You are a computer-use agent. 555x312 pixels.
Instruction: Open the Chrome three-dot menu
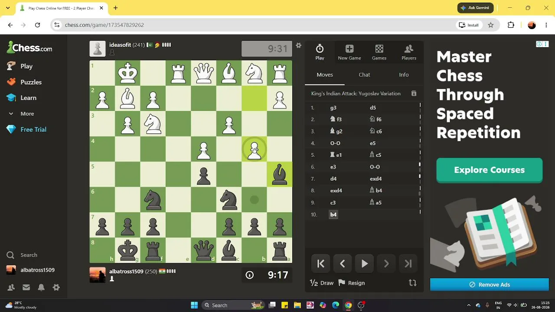click(x=545, y=25)
